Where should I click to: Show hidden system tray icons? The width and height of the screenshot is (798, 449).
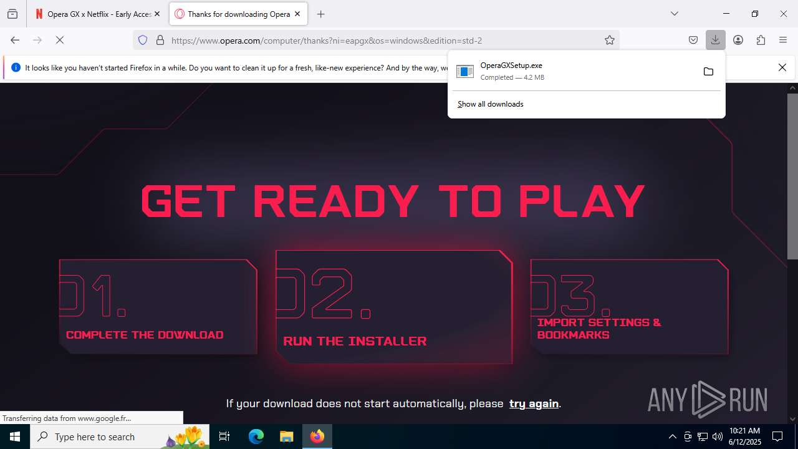point(672,437)
